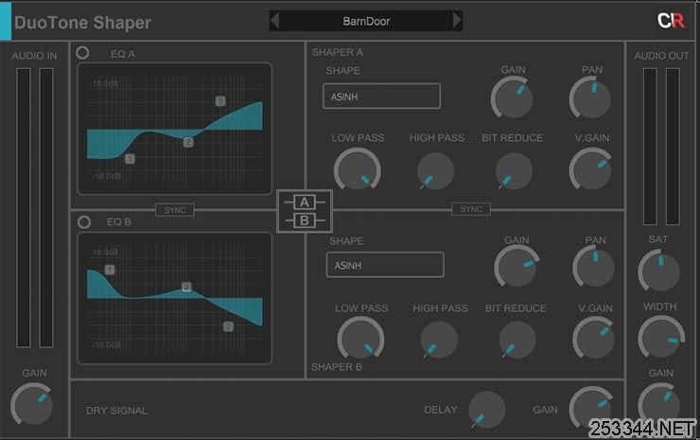Click the Shaper B PAN knob
The image size is (700, 440).
[594, 267]
